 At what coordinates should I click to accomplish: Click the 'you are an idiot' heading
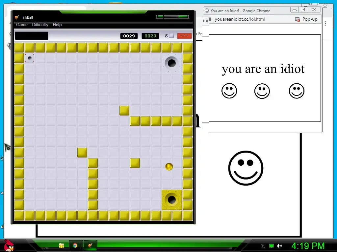(x=263, y=69)
